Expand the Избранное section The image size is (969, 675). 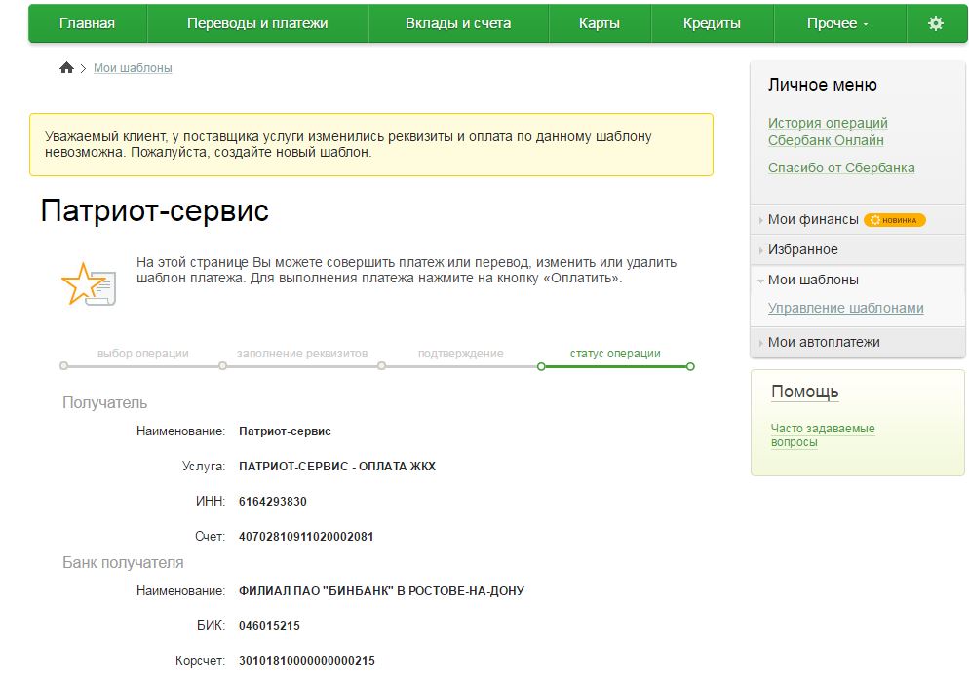(802, 250)
